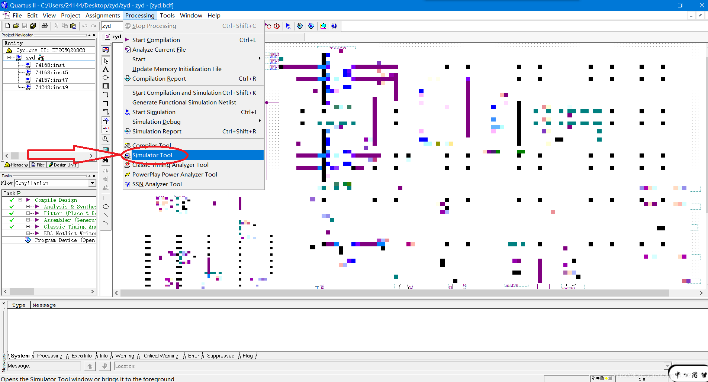Switch to the Hierarchy tab
Screen dimensions: 708x382
(x=16, y=165)
